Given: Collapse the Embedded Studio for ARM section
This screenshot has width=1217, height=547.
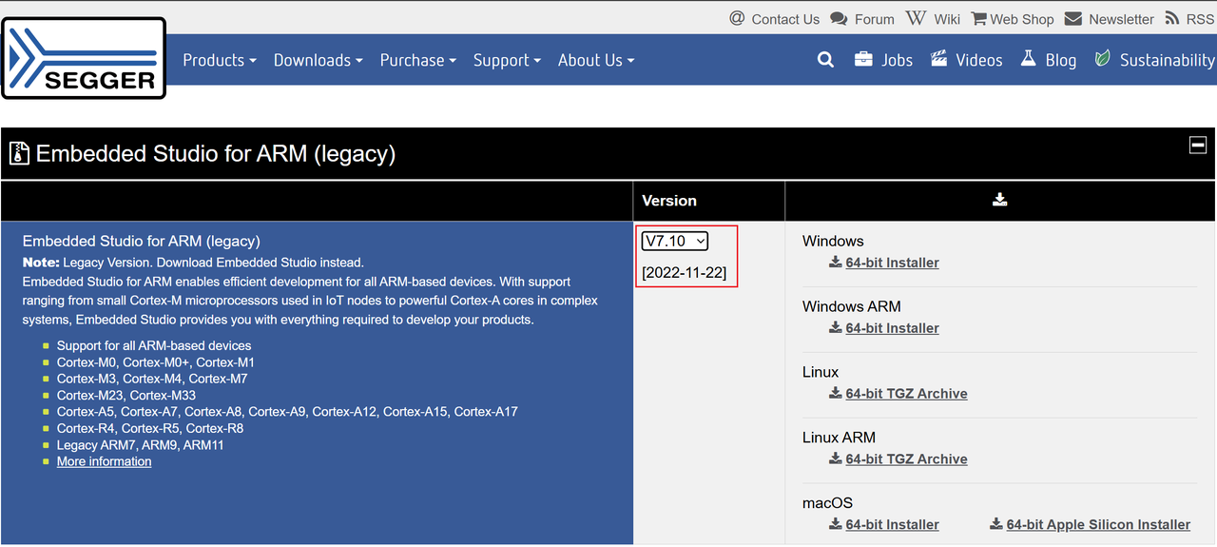Looking at the screenshot, I should pos(1198,146).
